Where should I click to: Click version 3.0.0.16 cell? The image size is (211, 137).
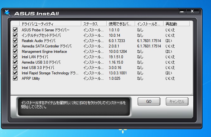tap(115, 68)
